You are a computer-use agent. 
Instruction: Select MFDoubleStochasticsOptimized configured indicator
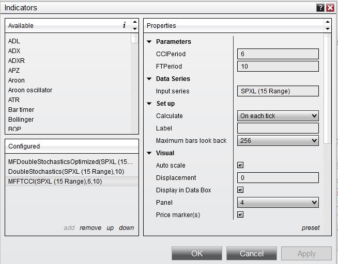tap(71, 162)
